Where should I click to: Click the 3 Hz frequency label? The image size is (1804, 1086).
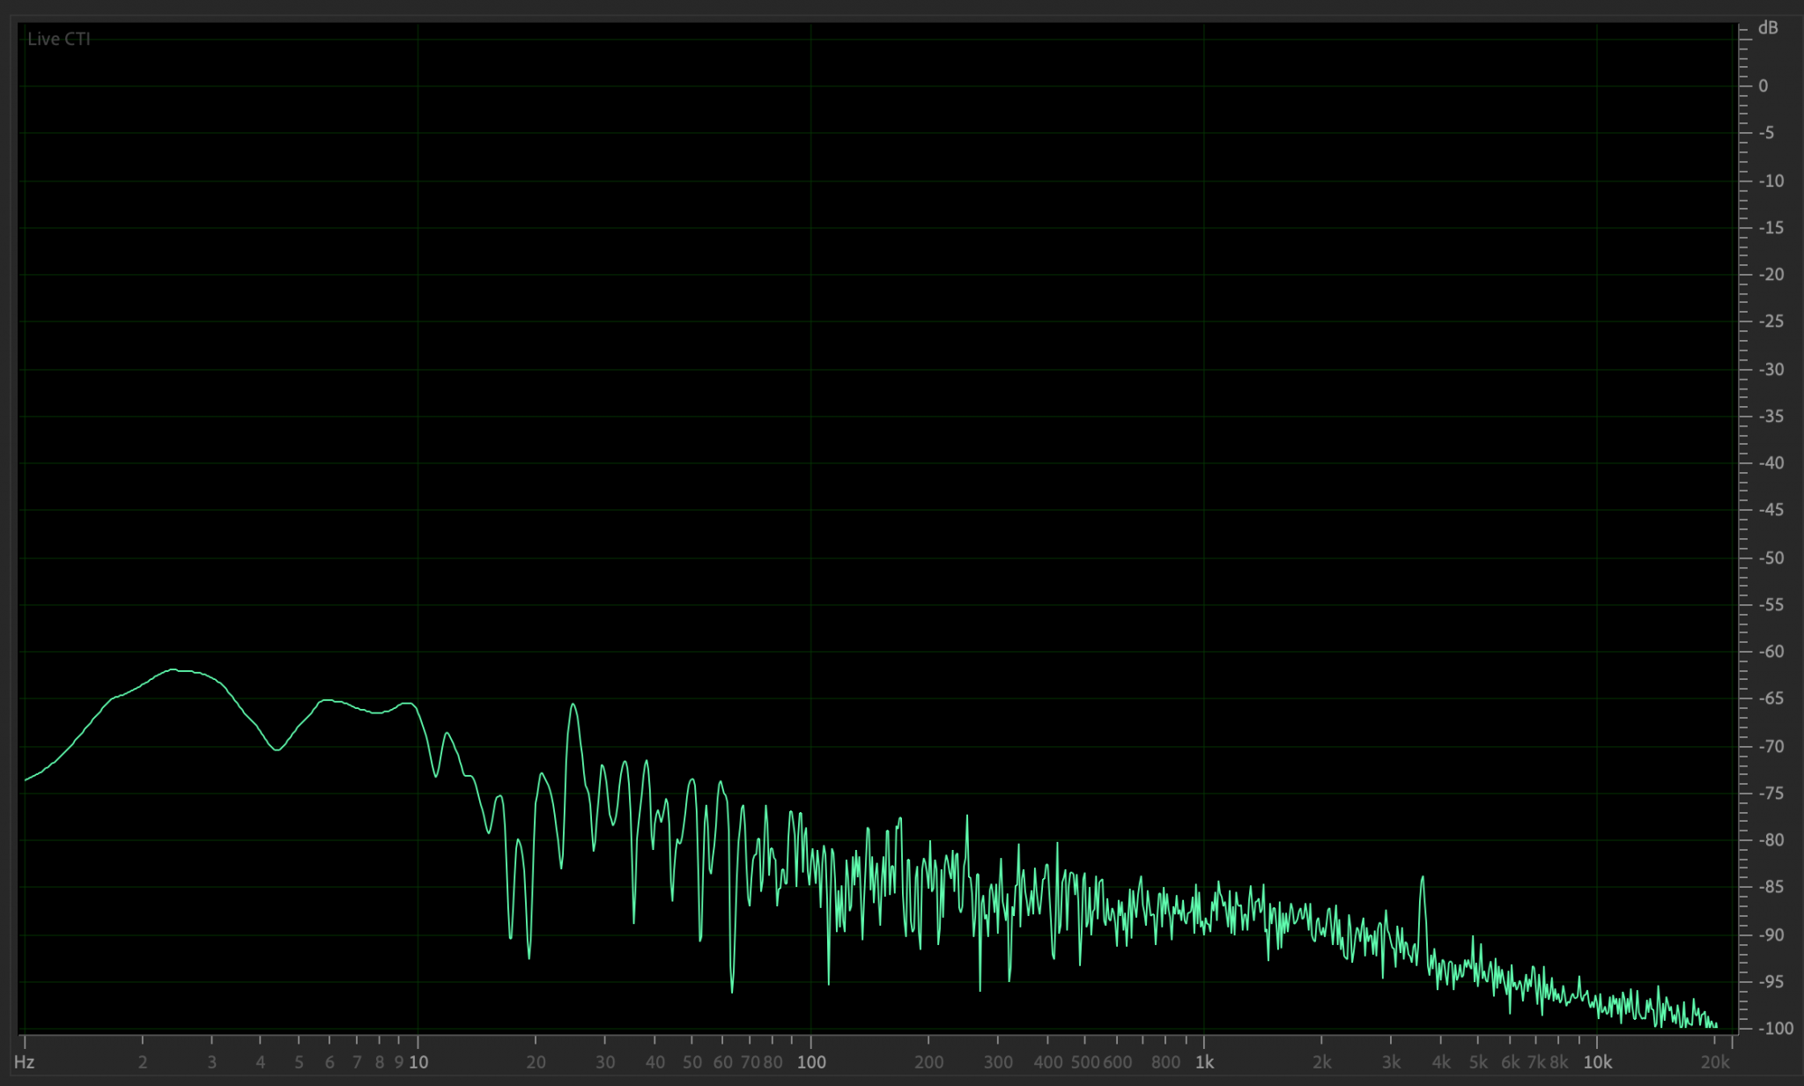[x=211, y=1062]
